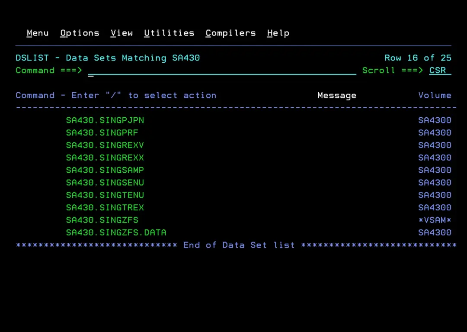Click SA4300 volume for SINGREXX row
The height and width of the screenshot is (332, 467).
(435, 158)
